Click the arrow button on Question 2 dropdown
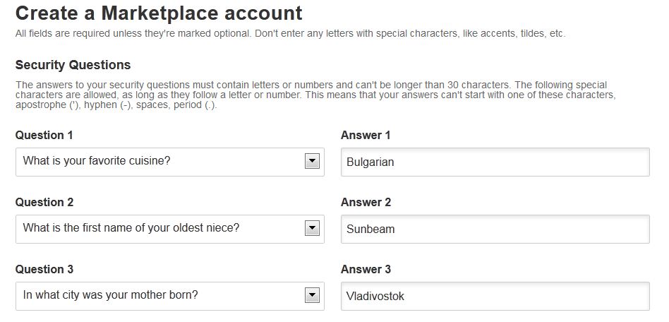 (x=312, y=229)
